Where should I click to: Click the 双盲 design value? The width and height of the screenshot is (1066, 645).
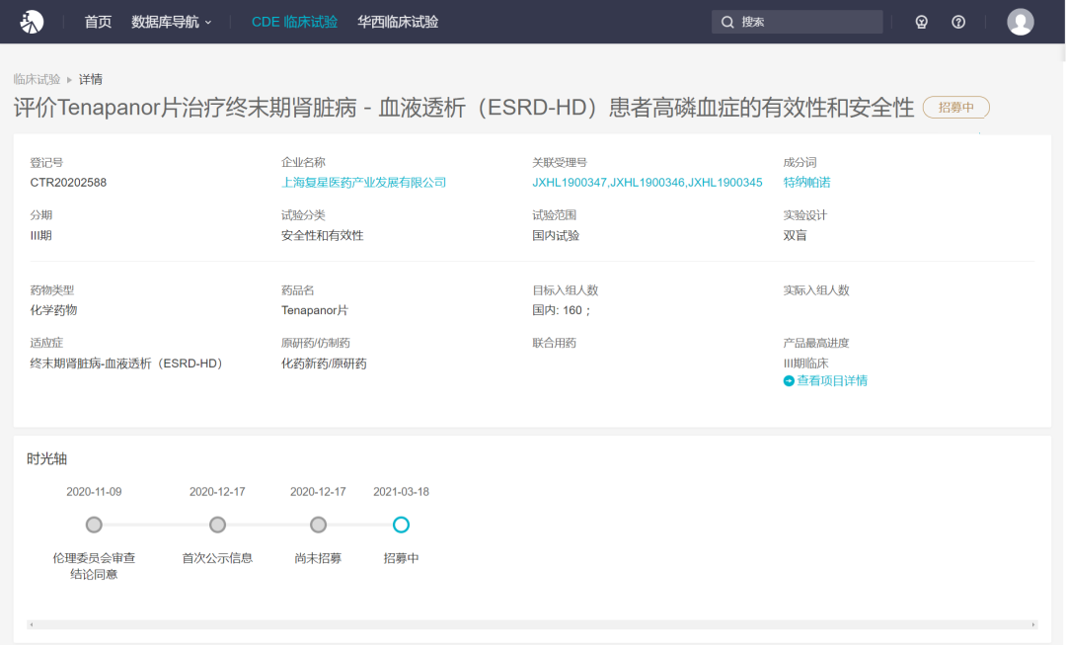(795, 235)
